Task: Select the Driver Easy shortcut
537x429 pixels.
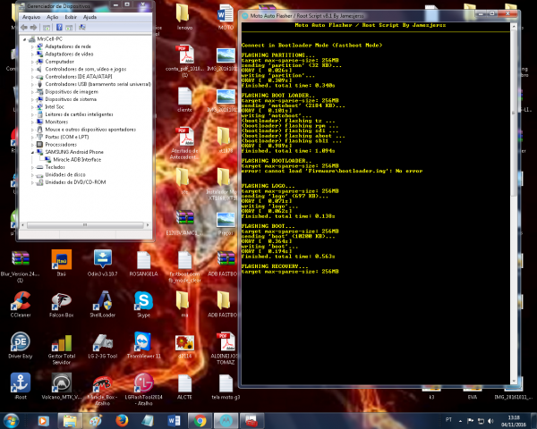Action: (x=21, y=345)
